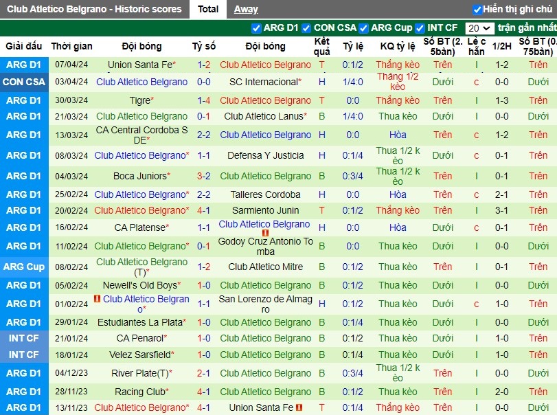This screenshot has width=557, height=415.
Task: Open Club Atletico Lanus team link
Action: coord(265,116)
